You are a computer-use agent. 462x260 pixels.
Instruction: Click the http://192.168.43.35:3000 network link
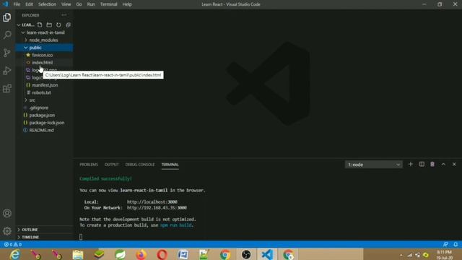tap(157, 207)
